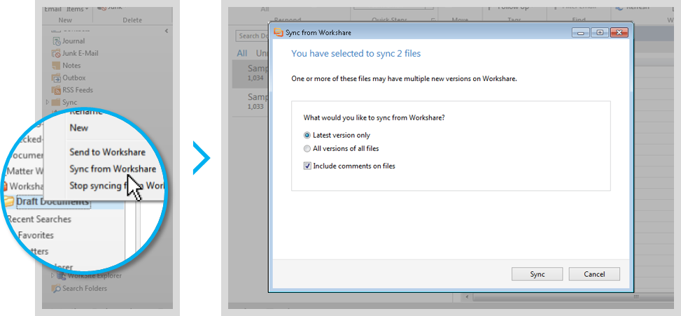
Task: Choose New from the context menu
Action: [79, 128]
